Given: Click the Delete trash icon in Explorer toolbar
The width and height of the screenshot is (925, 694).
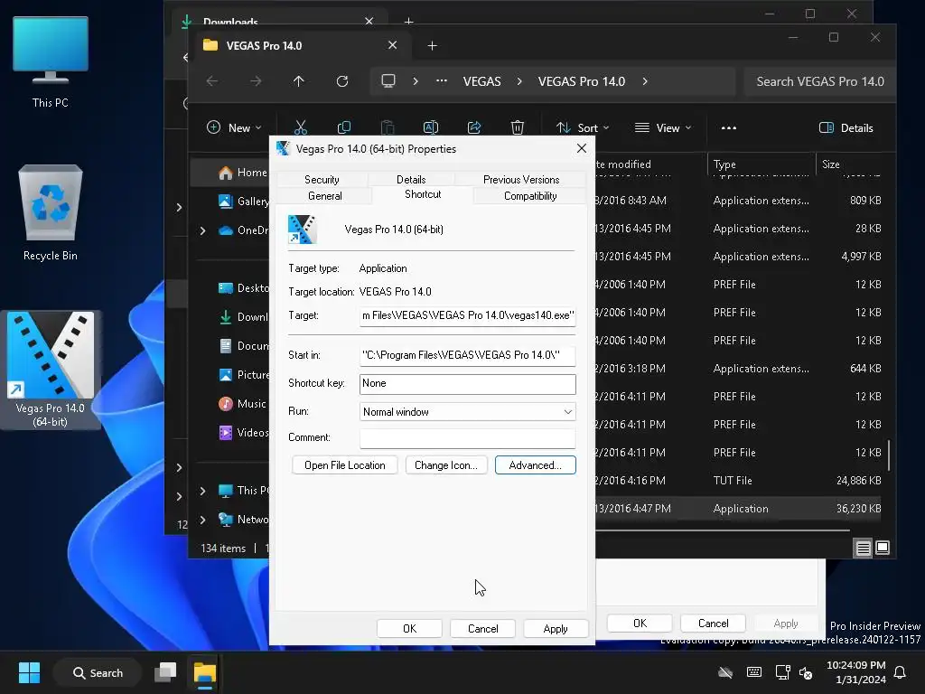Looking at the screenshot, I should (x=518, y=127).
